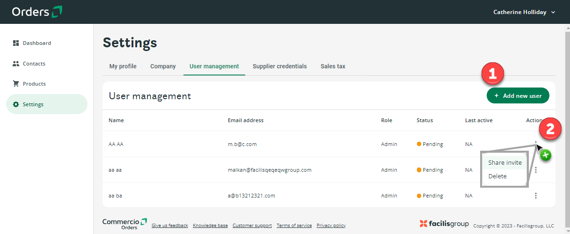Click Admin role for a@b13212321.com
The height and width of the screenshot is (234, 570).
click(389, 196)
